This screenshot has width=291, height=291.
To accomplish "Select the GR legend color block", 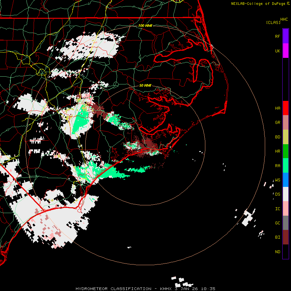I will point(286,123).
